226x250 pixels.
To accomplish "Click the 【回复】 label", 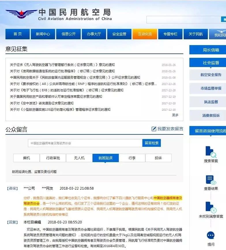I will pos(12,222).
